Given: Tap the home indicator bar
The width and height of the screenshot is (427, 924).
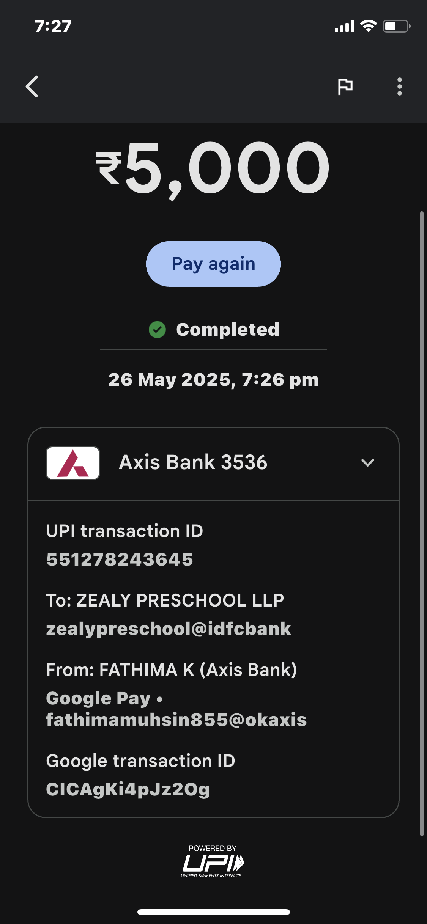Looking at the screenshot, I should (x=213, y=912).
